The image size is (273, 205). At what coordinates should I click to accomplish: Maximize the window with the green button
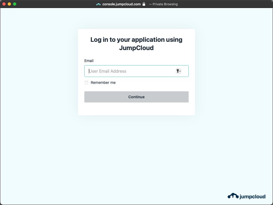(15, 4)
